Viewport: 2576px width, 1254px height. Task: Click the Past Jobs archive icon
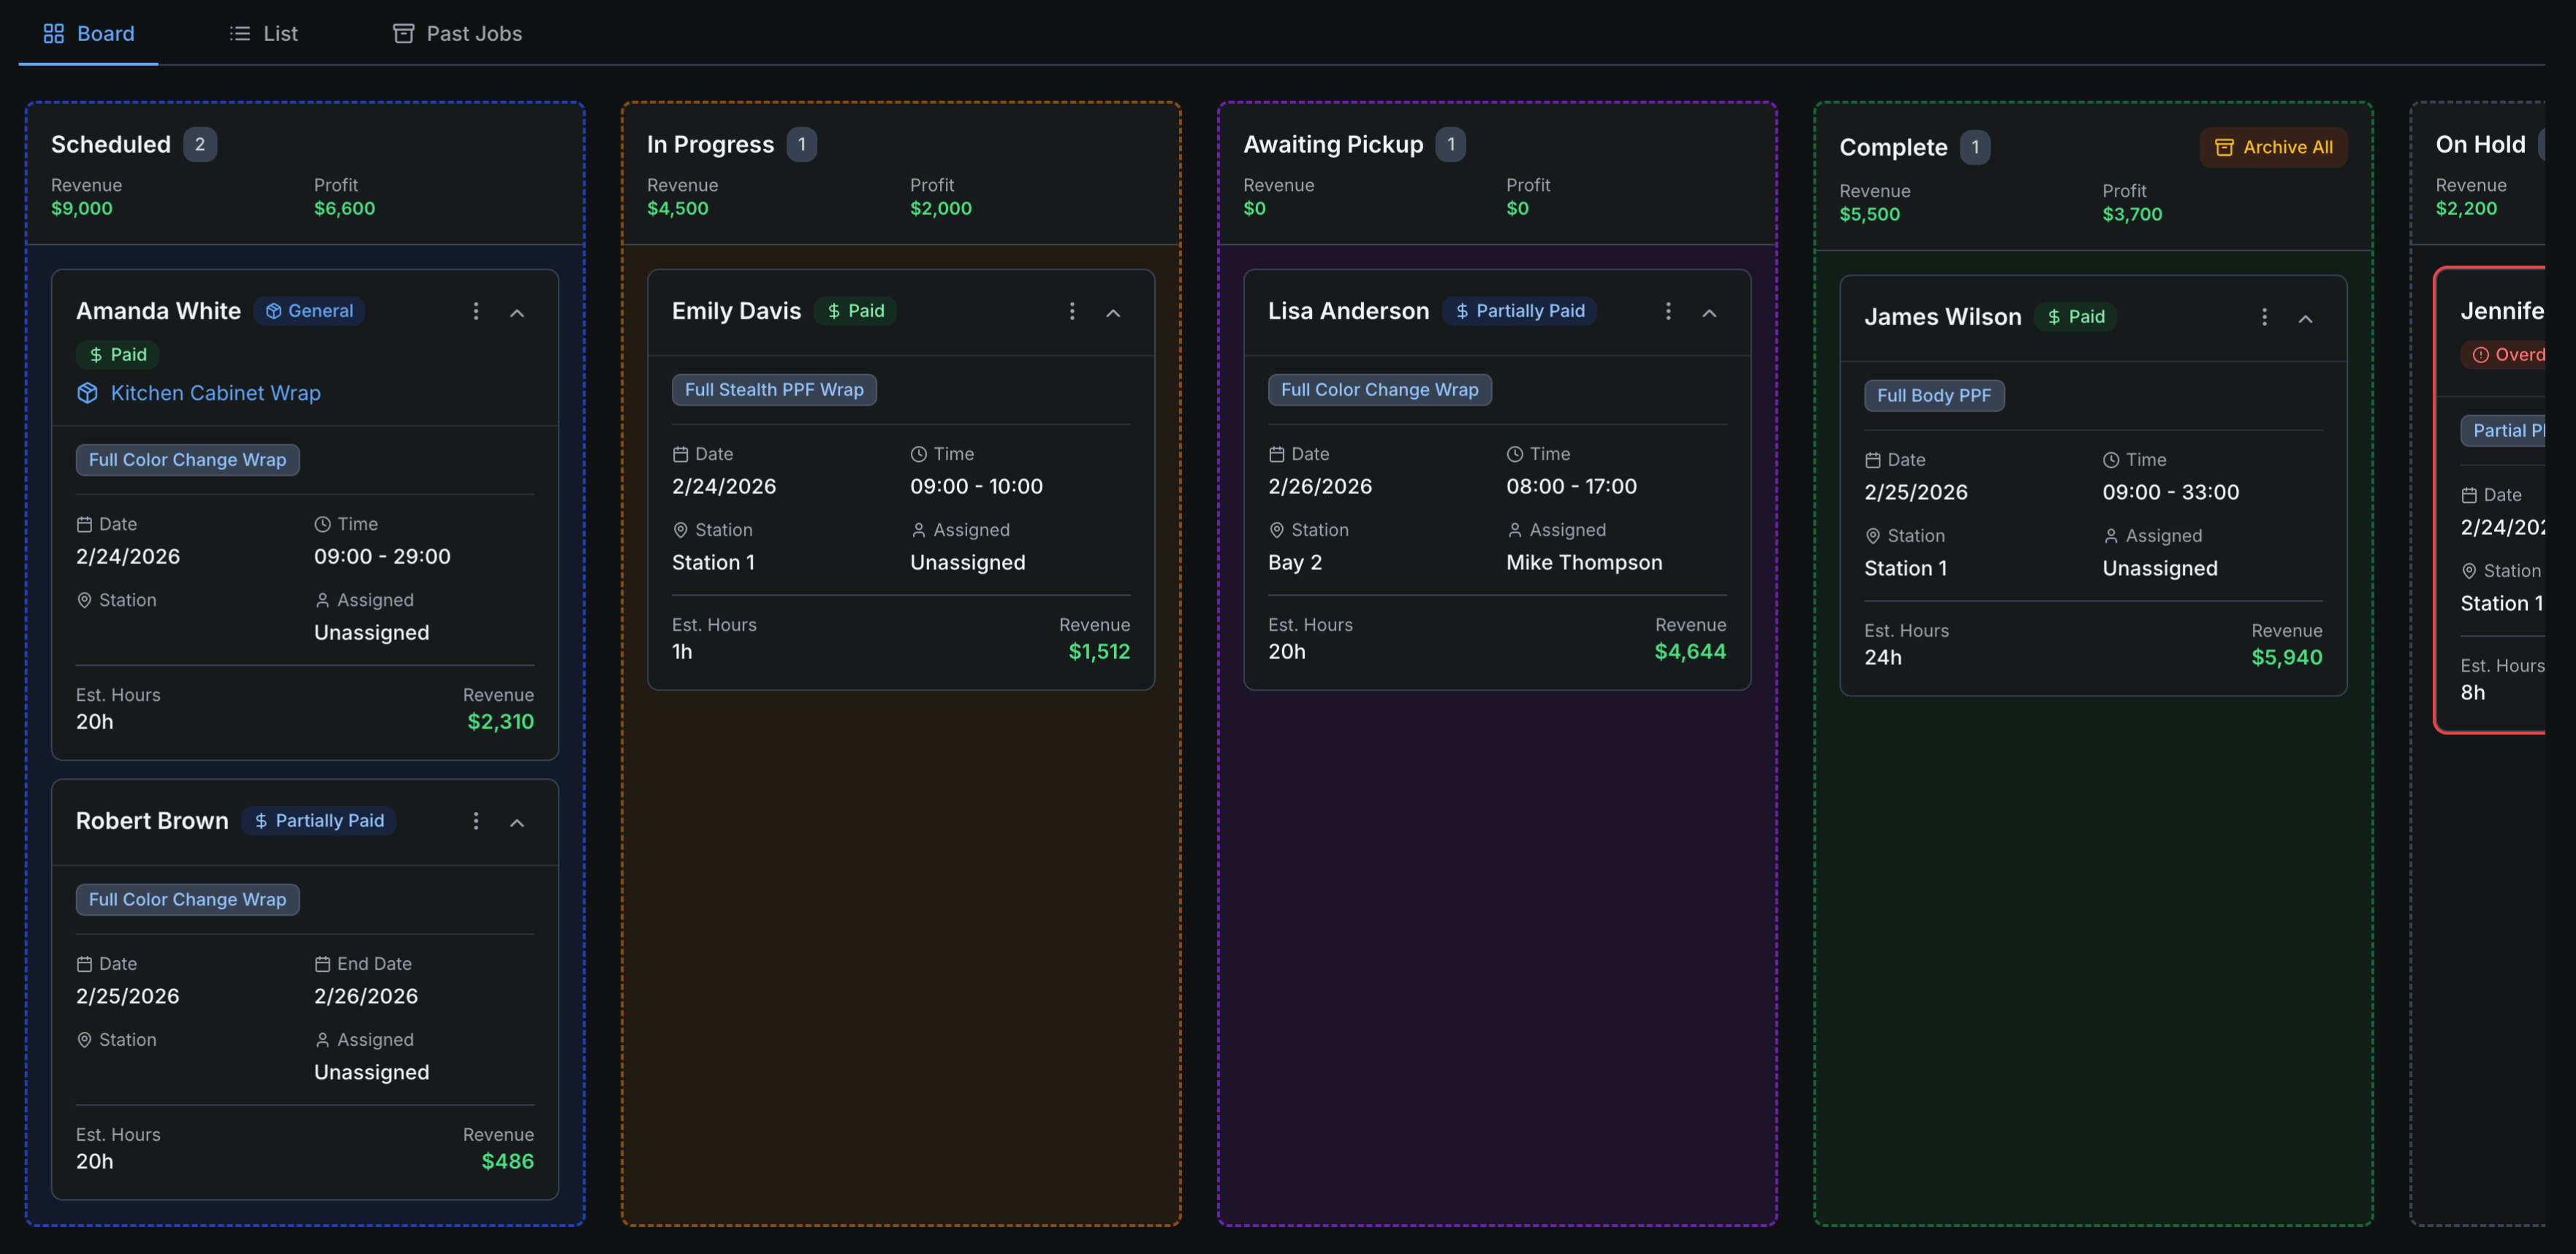[403, 34]
